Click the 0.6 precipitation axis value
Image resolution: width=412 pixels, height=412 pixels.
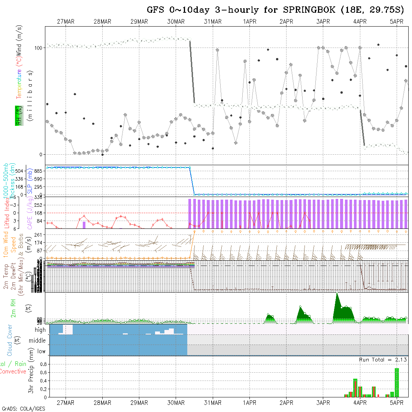click(43, 373)
